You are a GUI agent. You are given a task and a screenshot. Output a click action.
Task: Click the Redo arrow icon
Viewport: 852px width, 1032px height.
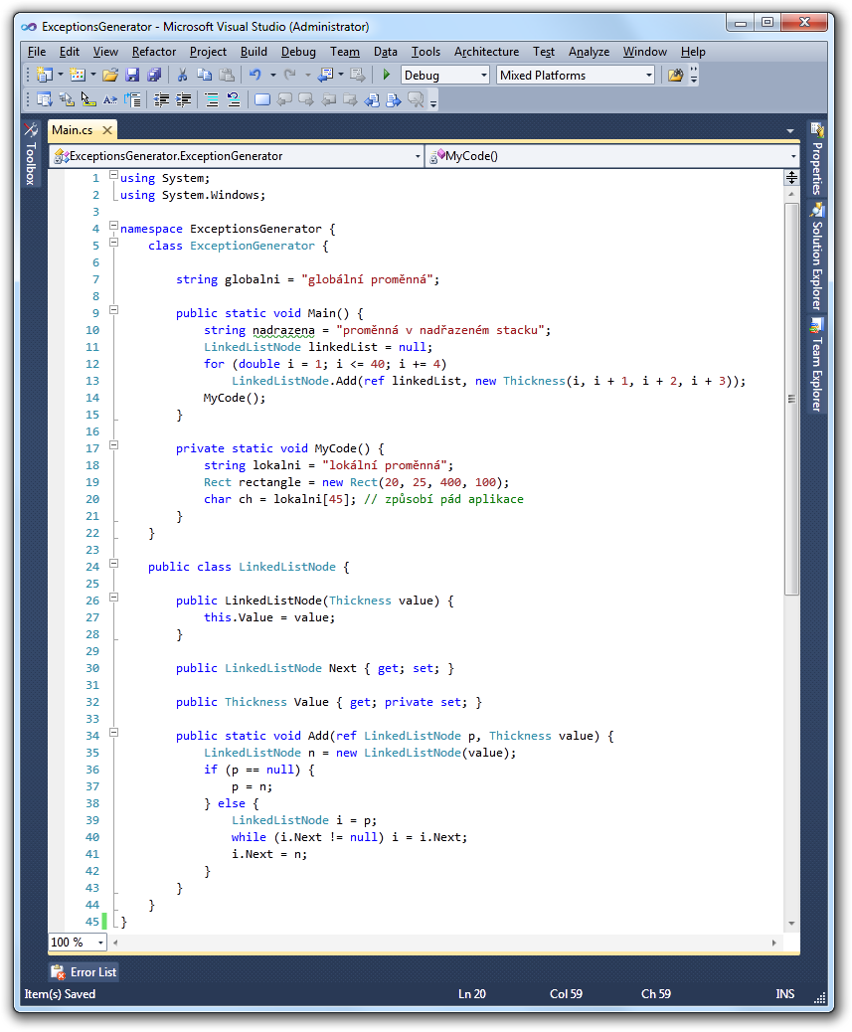tap(289, 75)
